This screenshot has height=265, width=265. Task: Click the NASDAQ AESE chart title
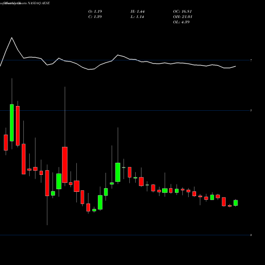point(39,3)
